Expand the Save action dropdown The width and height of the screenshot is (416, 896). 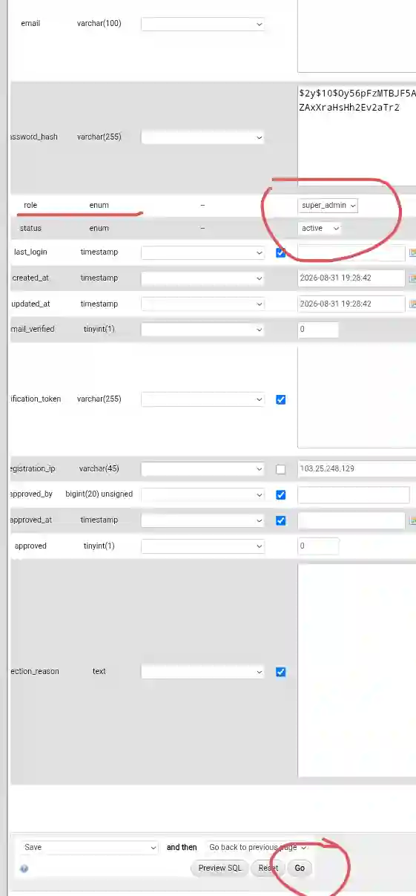point(89,847)
